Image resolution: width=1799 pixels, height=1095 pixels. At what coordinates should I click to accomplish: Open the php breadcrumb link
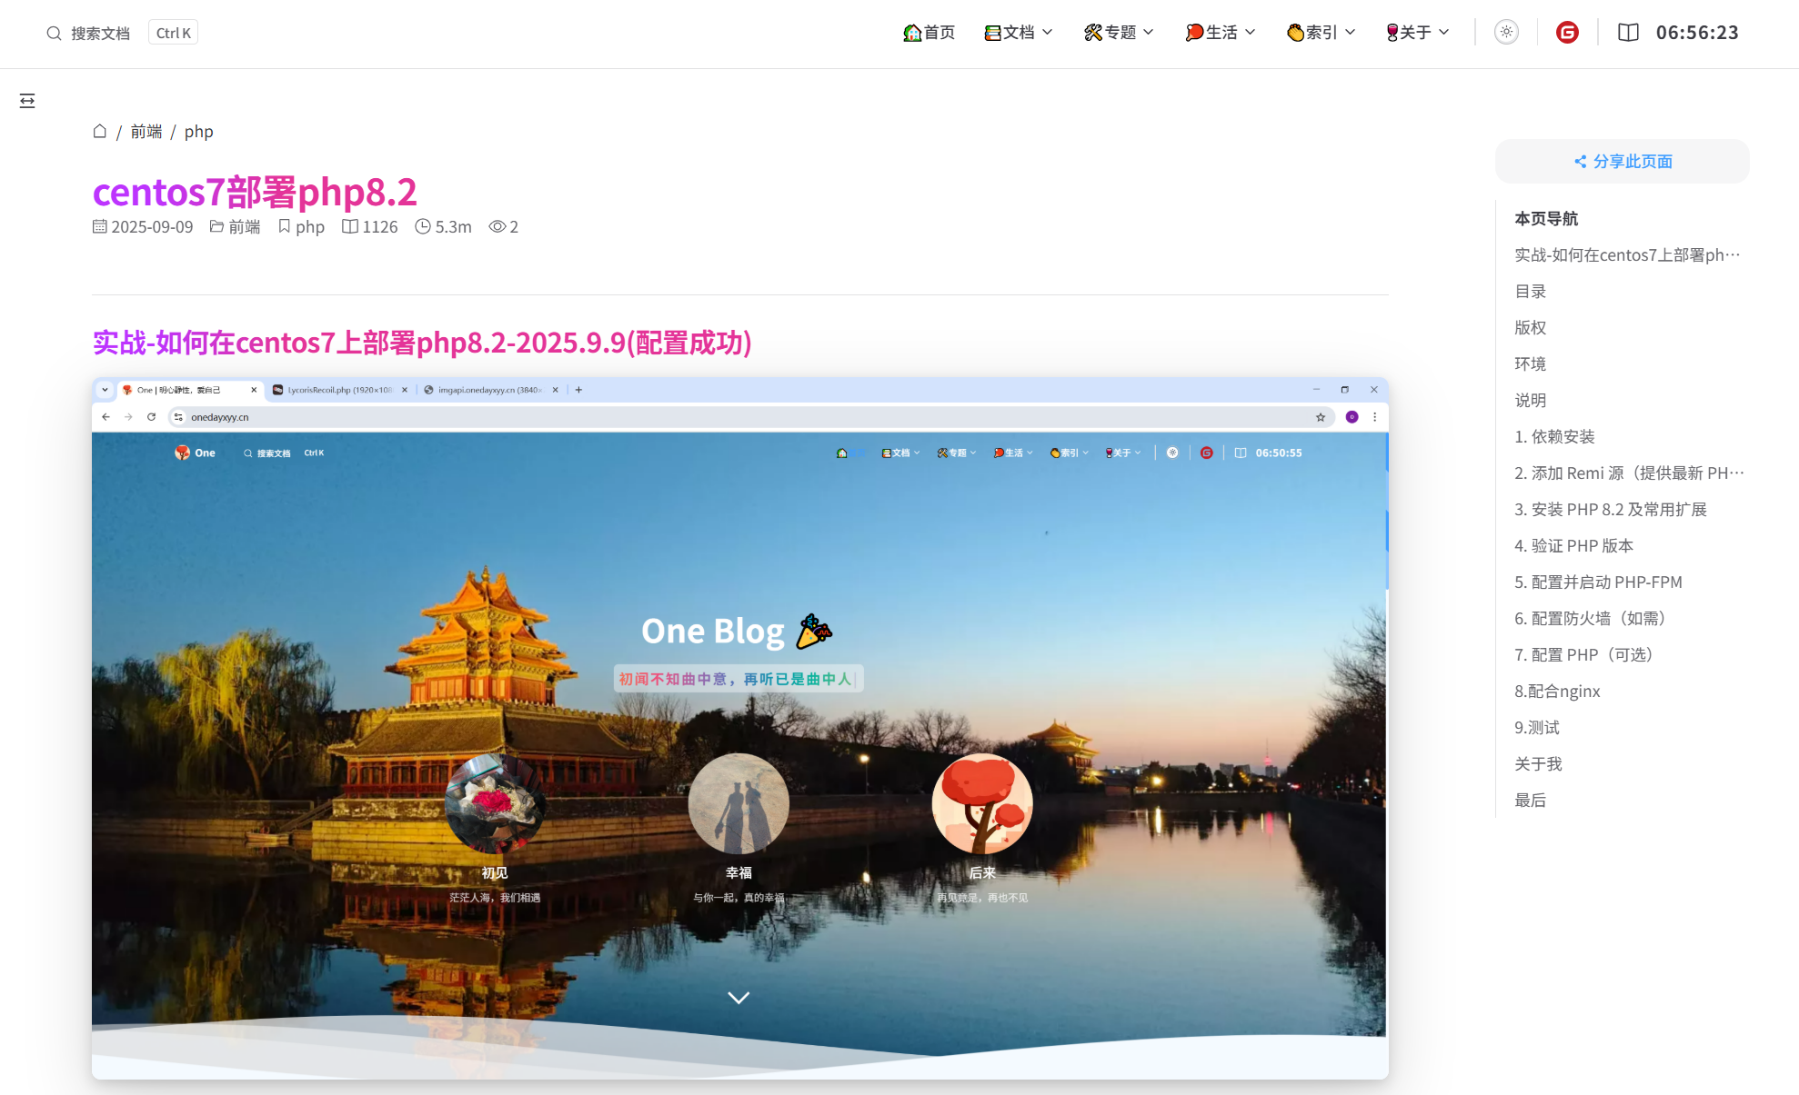pyautogui.click(x=199, y=132)
